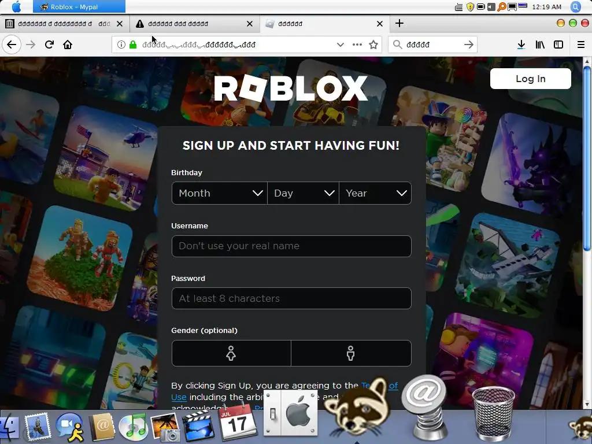Image resolution: width=592 pixels, height=444 pixels.
Task: Click the Roblox - Mypal taskbar title button
Action: 79,7
